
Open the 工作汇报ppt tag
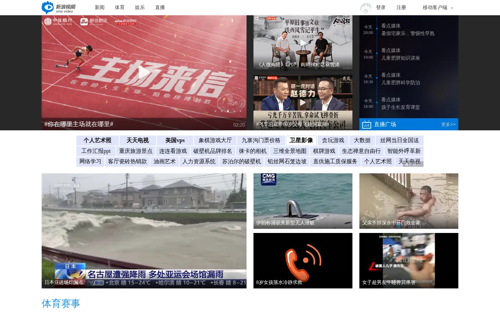96,151
